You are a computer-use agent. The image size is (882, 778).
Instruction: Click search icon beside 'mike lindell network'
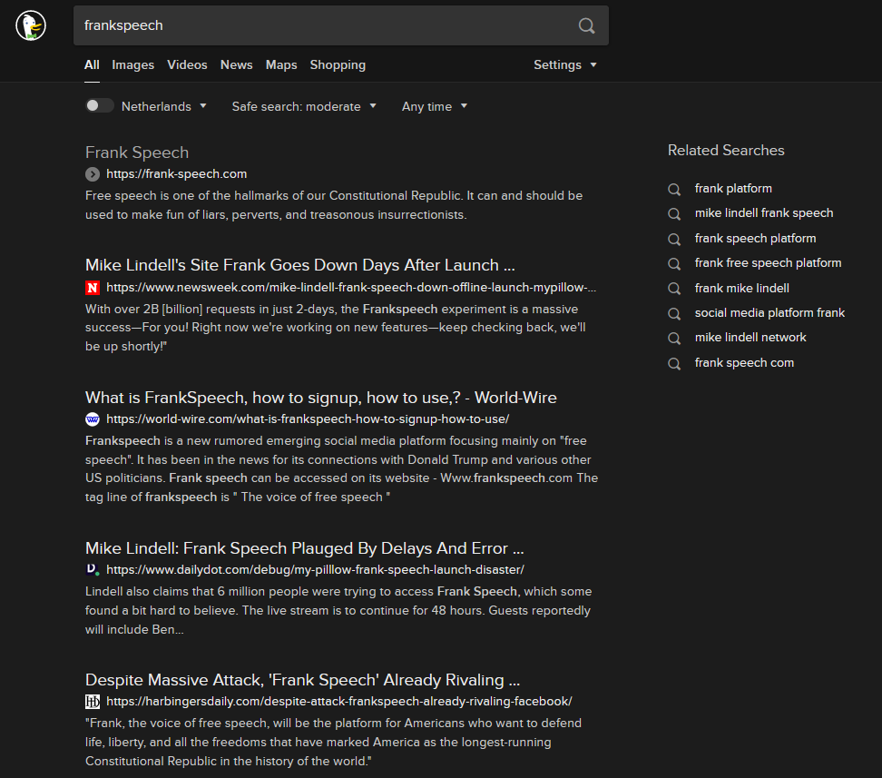coord(674,339)
